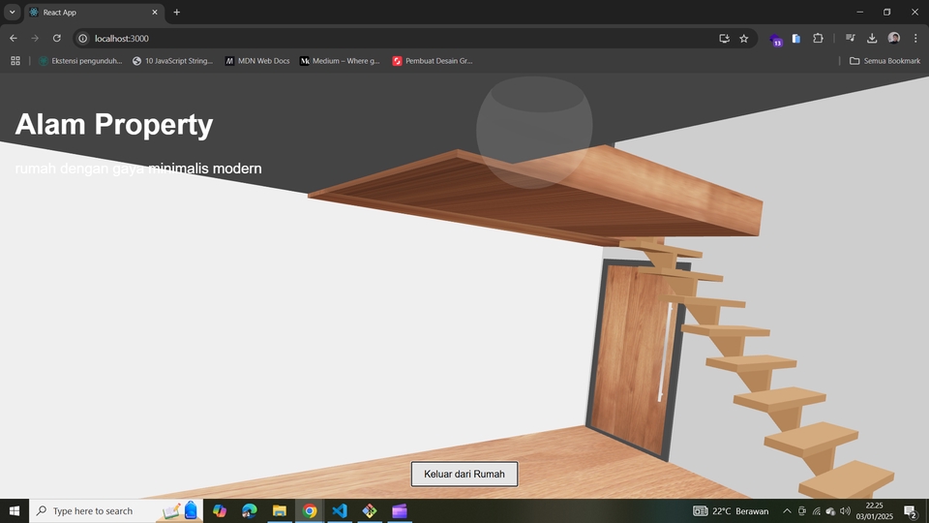
Task: Click the translucent sphere in the scene
Action: coord(534,132)
